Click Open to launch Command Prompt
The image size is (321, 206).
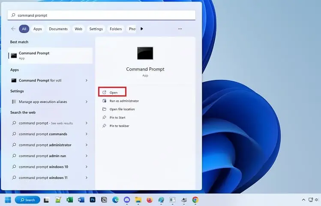point(112,92)
